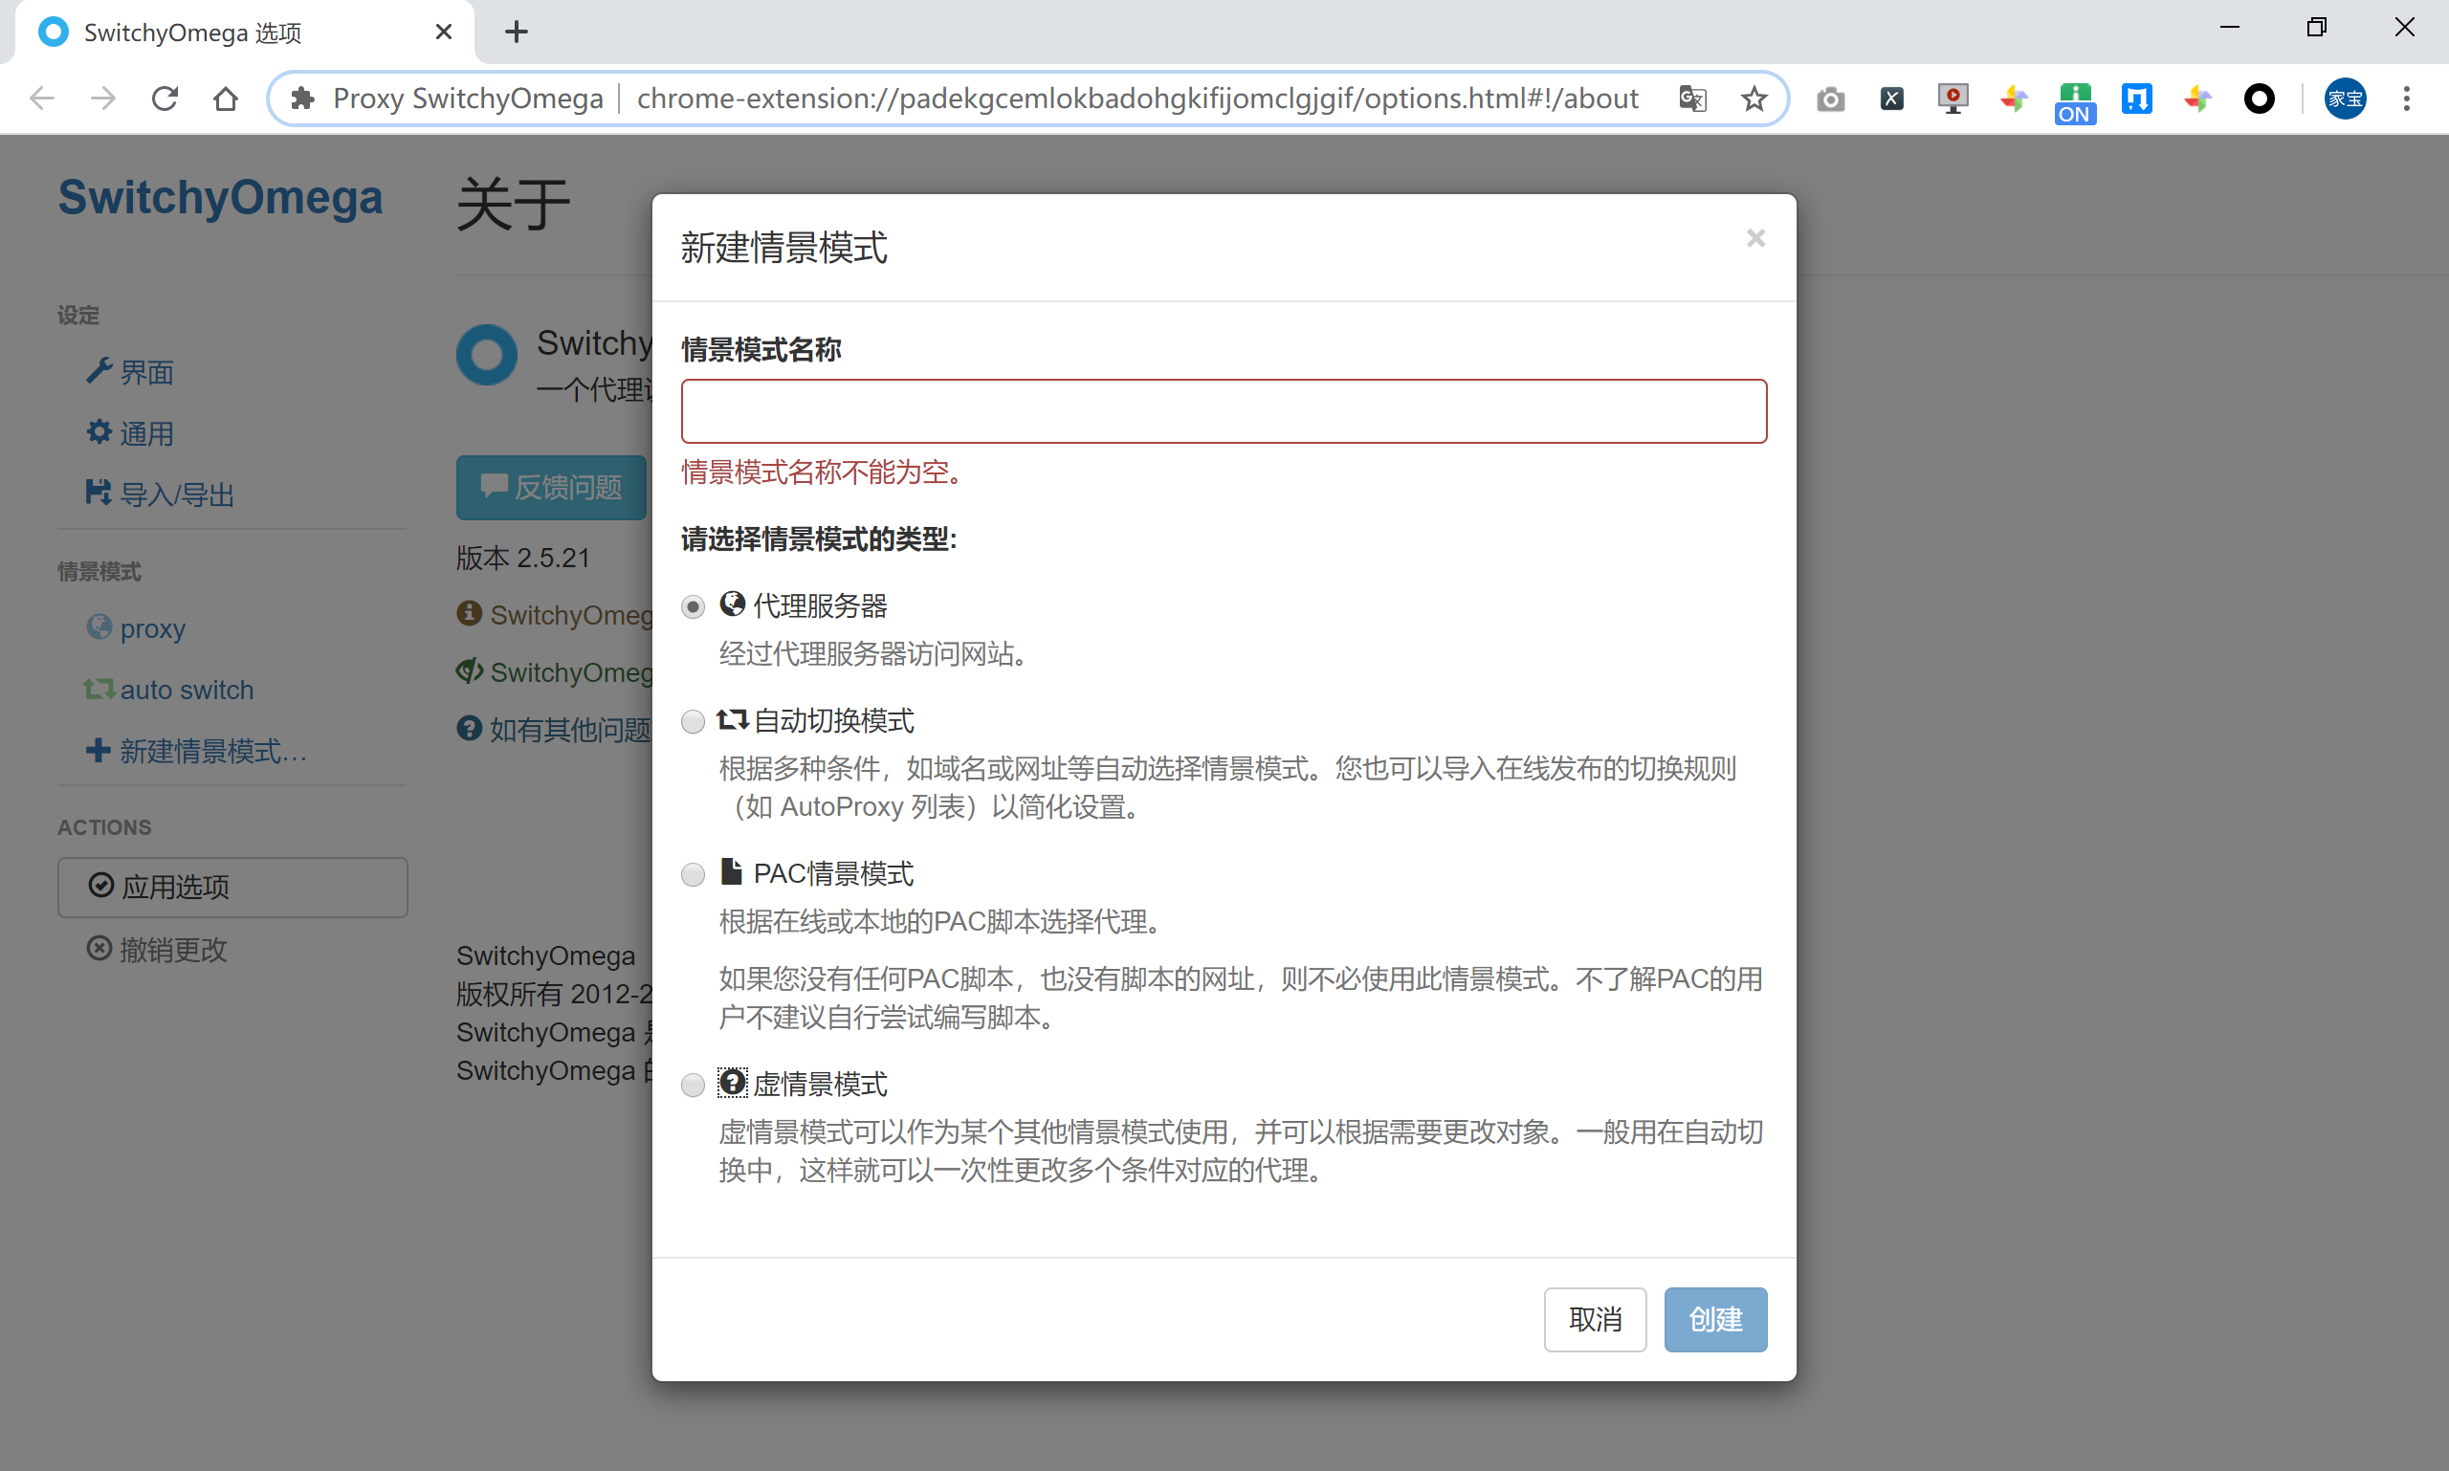Click the question icon beside 虚情景模式
This screenshot has height=1471, width=2449.
tap(732, 1083)
